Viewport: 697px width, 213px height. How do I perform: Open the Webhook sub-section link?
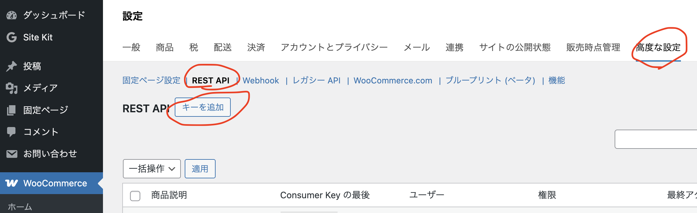(x=261, y=81)
